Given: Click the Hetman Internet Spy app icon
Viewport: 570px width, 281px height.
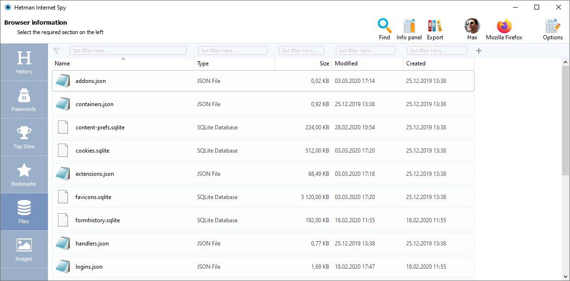Looking at the screenshot, I should 8,7.
